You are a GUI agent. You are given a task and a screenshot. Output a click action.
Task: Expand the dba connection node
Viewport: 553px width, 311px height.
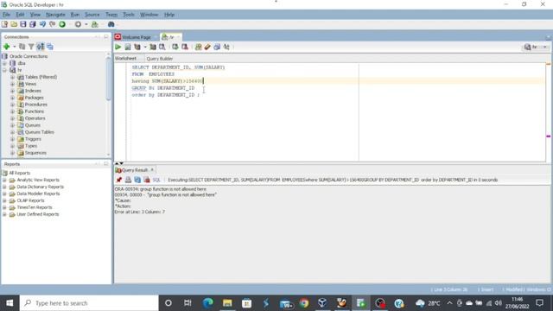(x=4, y=63)
